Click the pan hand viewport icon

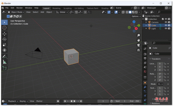point(138,40)
